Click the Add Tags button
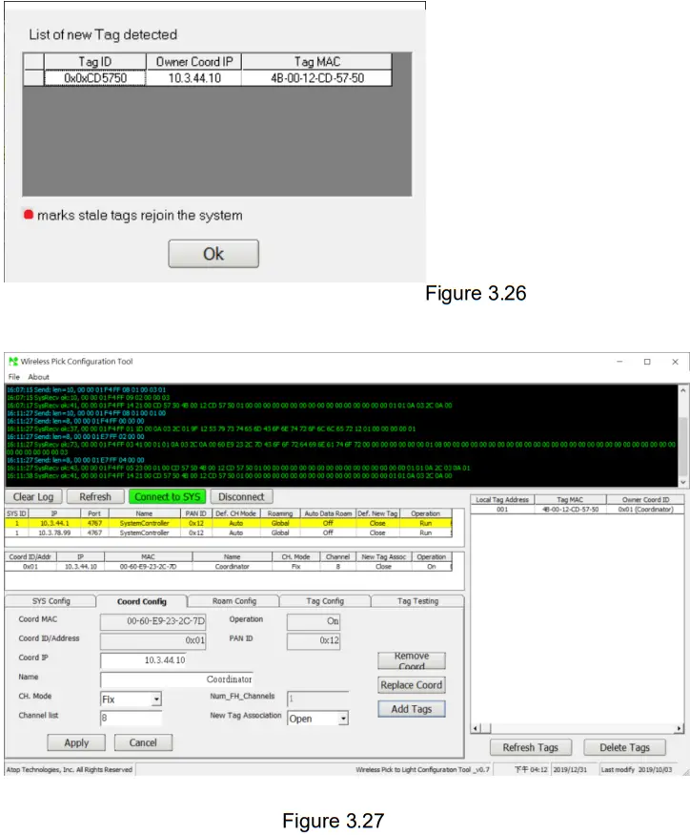Viewport: 690px width, 835px height. click(x=411, y=709)
